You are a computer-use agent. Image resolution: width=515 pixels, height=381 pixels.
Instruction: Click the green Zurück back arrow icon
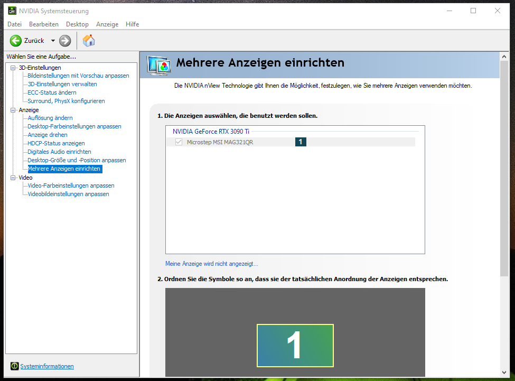click(15, 41)
